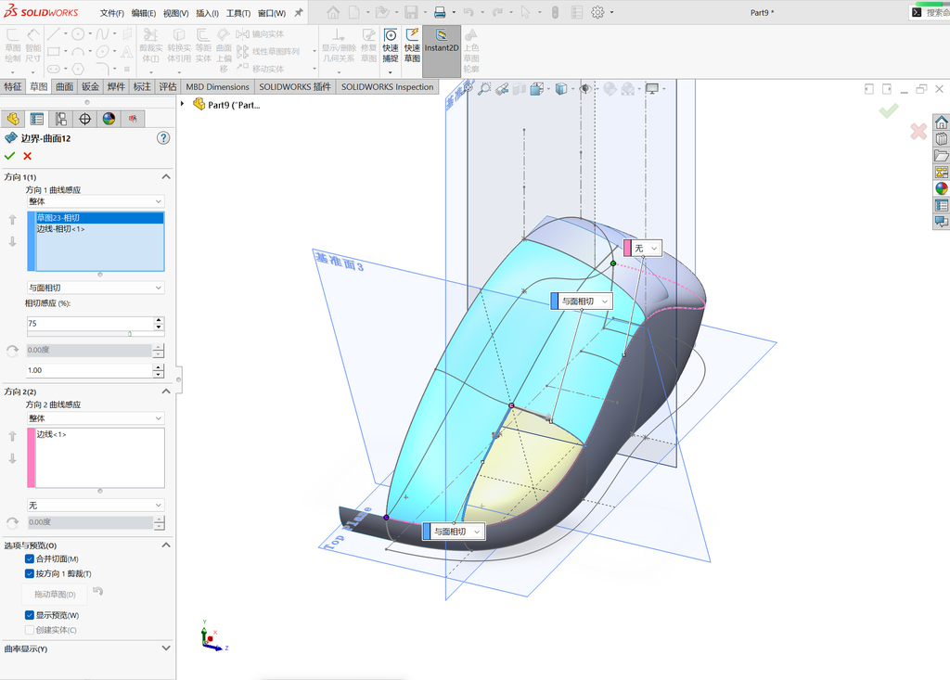Move direction 1 curve up arrow

[x=12, y=220]
